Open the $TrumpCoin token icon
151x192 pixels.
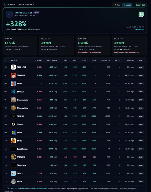(13, 100)
